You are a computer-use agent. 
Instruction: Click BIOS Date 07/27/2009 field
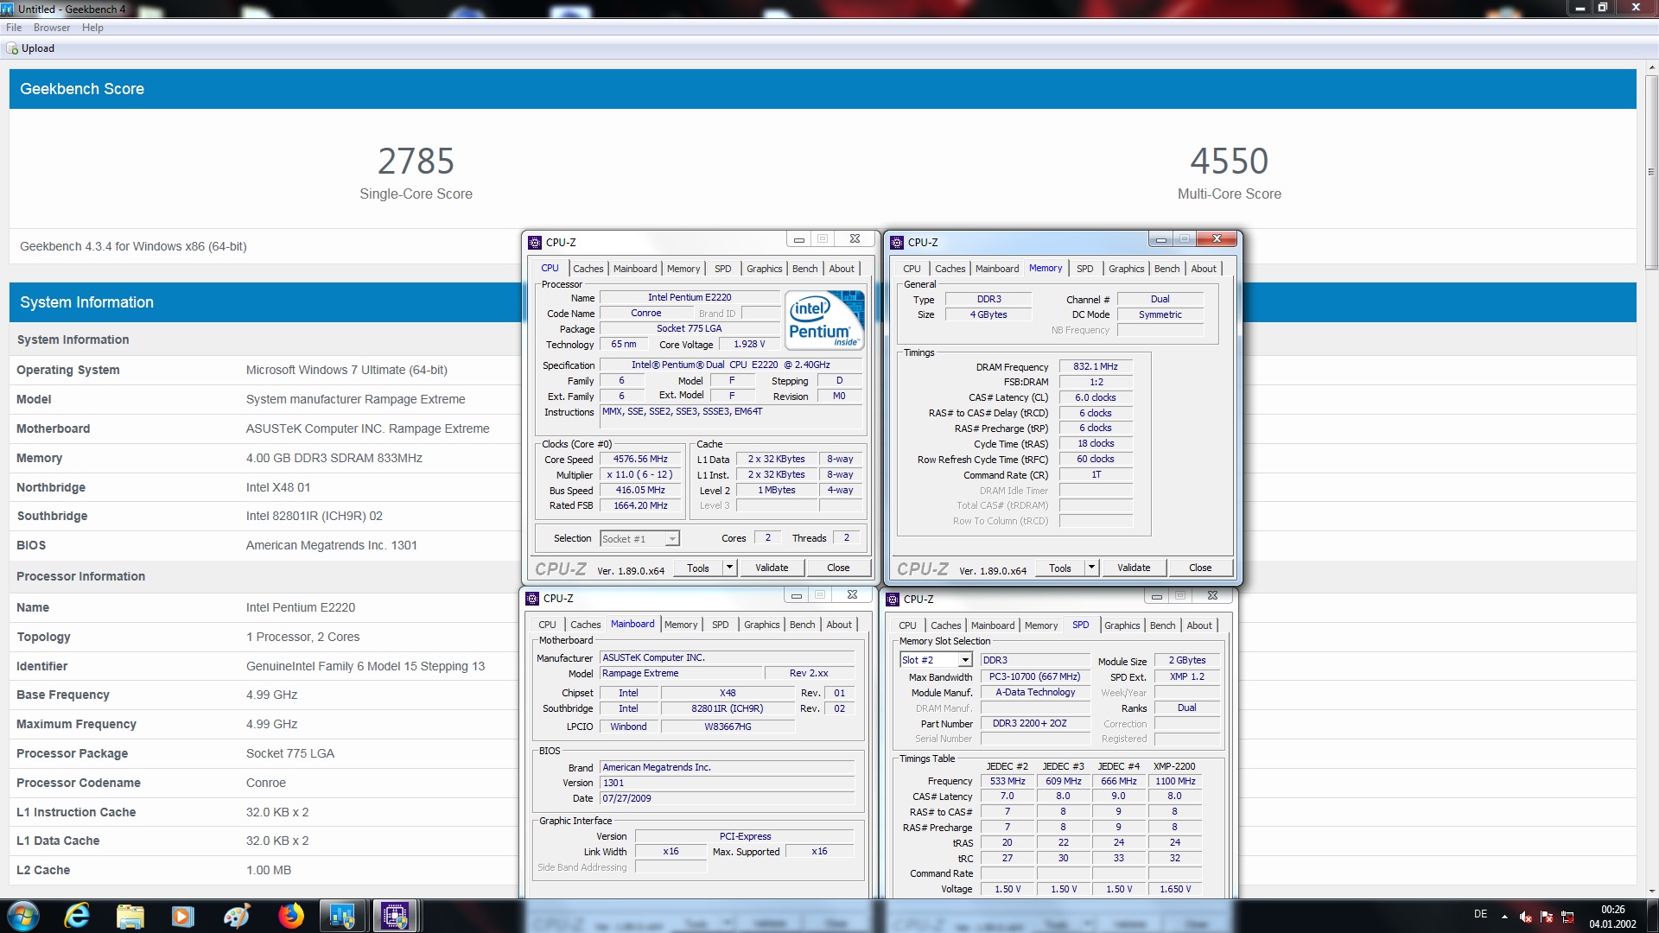728,799
